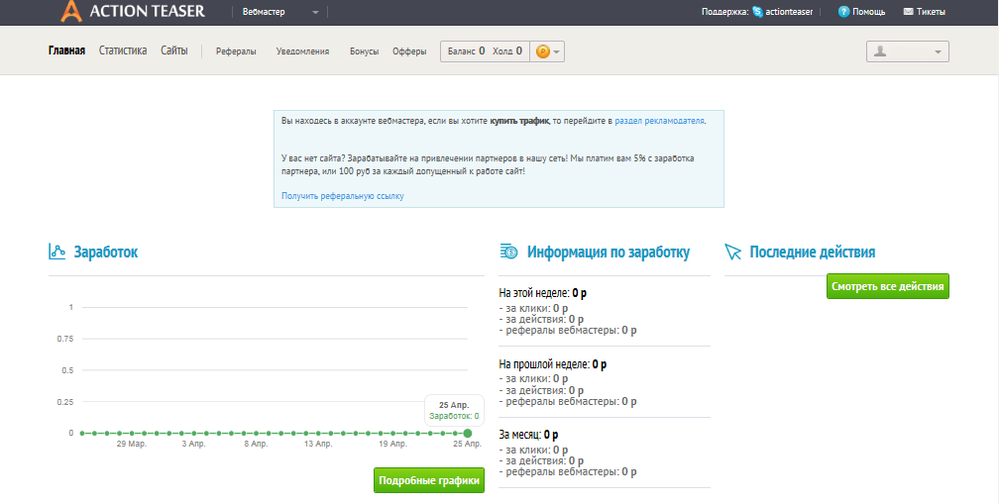Click the За месяц: 0 р line
Screen dimensions: 999x504
coord(528,436)
